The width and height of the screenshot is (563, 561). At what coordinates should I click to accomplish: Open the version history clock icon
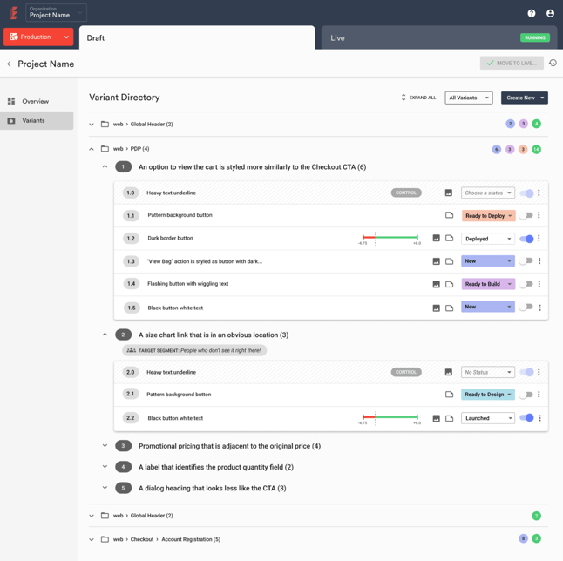[553, 63]
